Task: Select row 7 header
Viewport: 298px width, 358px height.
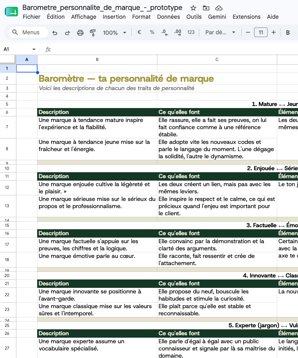Action: pyautogui.click(x=7, y=127)
